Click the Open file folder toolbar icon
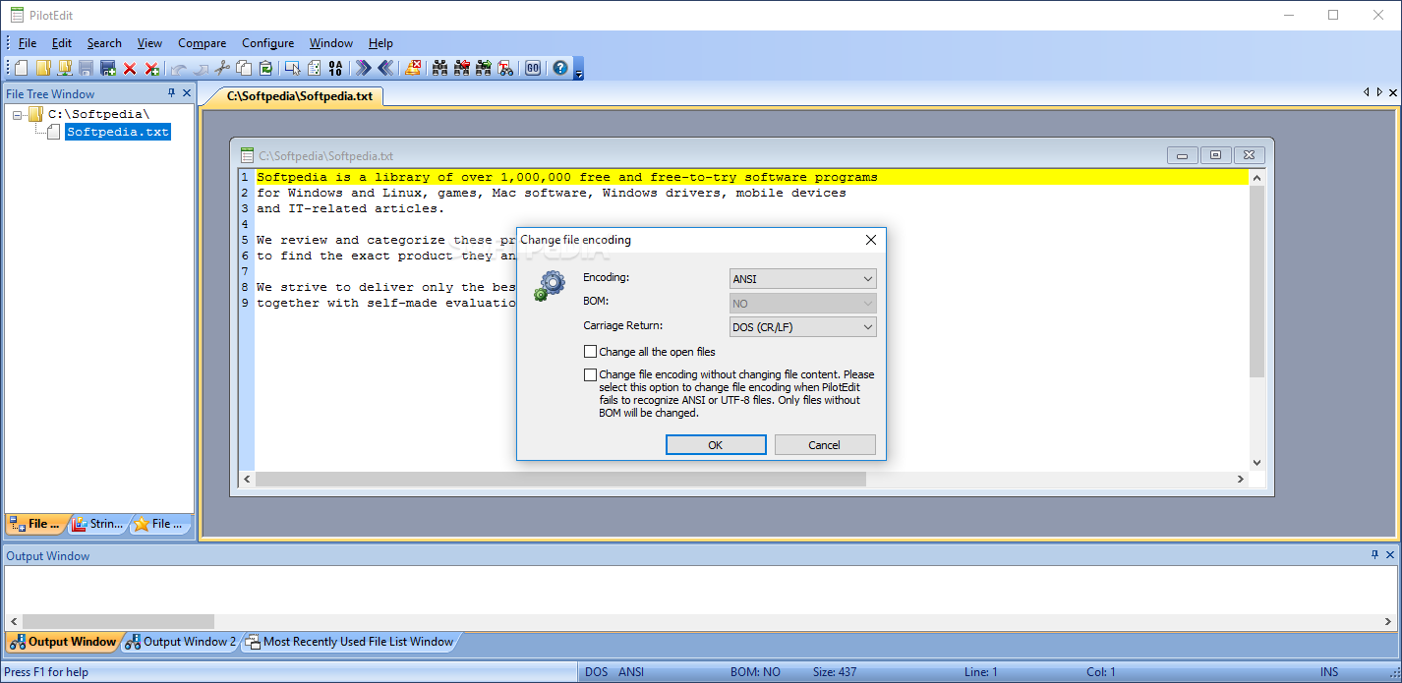This screenshot has width=1402, height=683. coord(43,68)
